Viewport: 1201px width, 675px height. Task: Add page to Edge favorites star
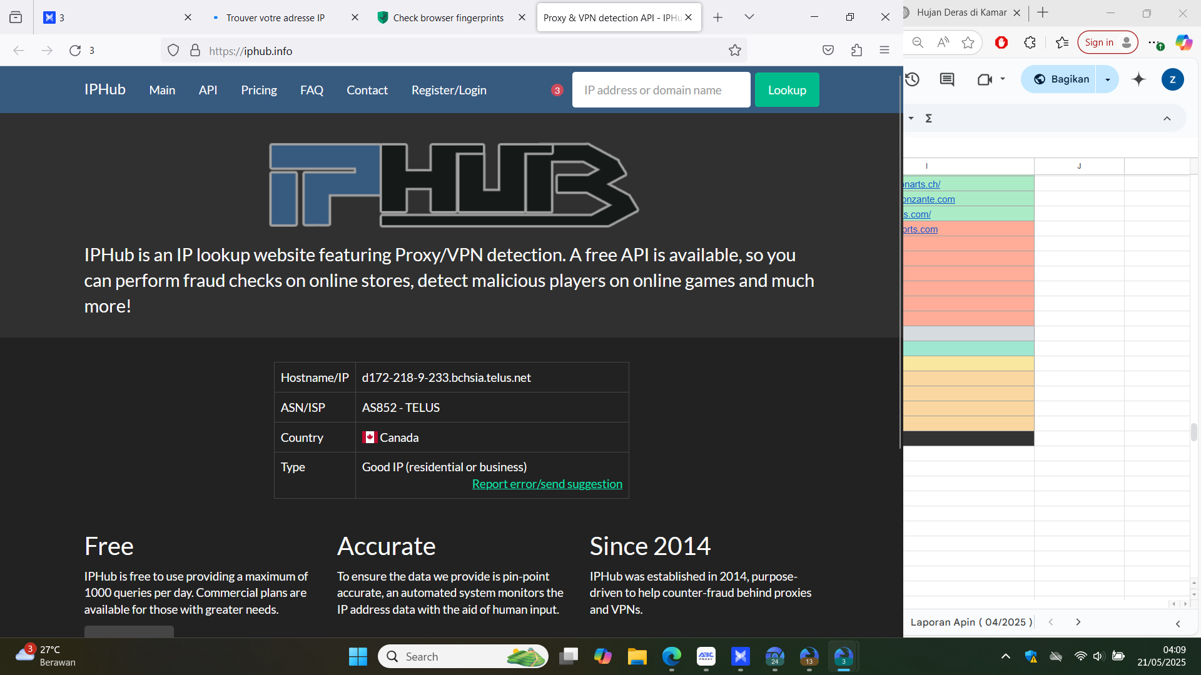[968, 42]
